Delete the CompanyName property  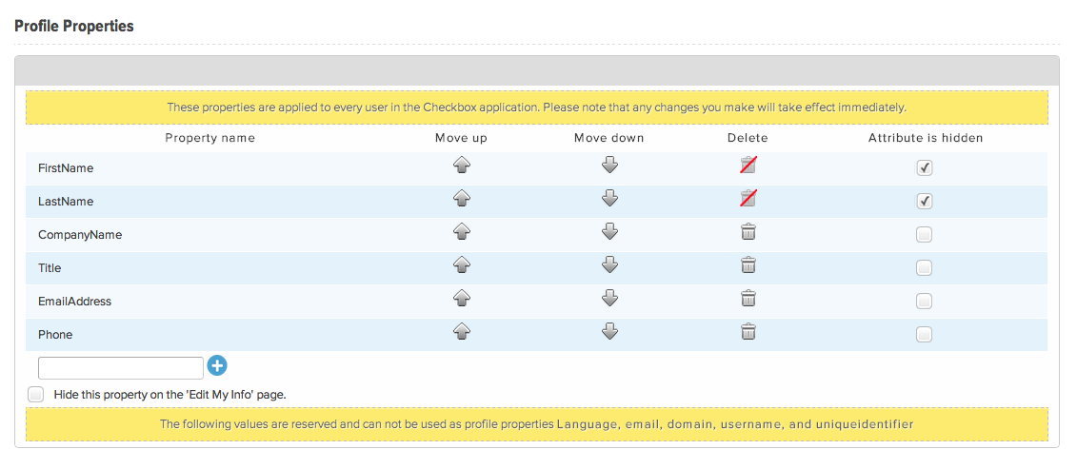(x=748, y=231)
